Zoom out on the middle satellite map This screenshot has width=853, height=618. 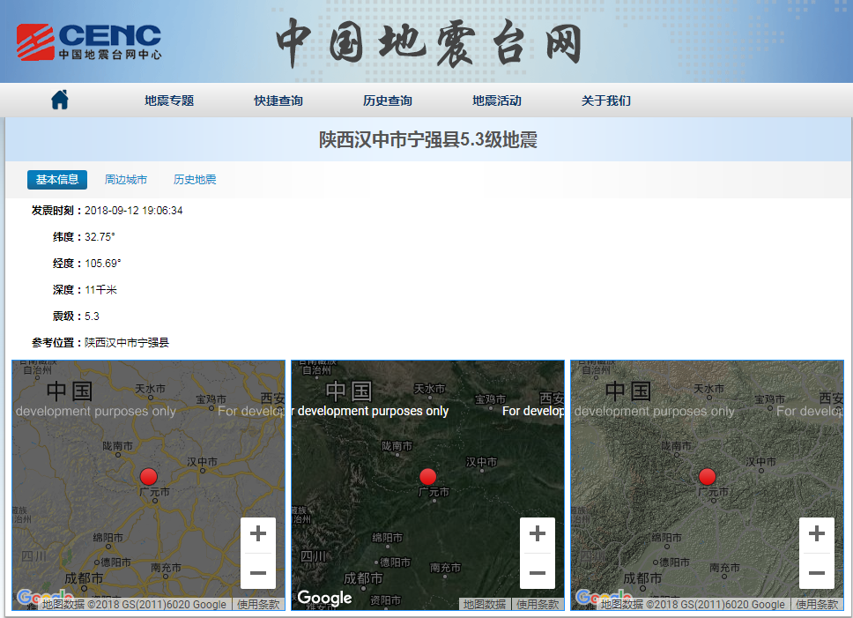click(x=538, y=572)
